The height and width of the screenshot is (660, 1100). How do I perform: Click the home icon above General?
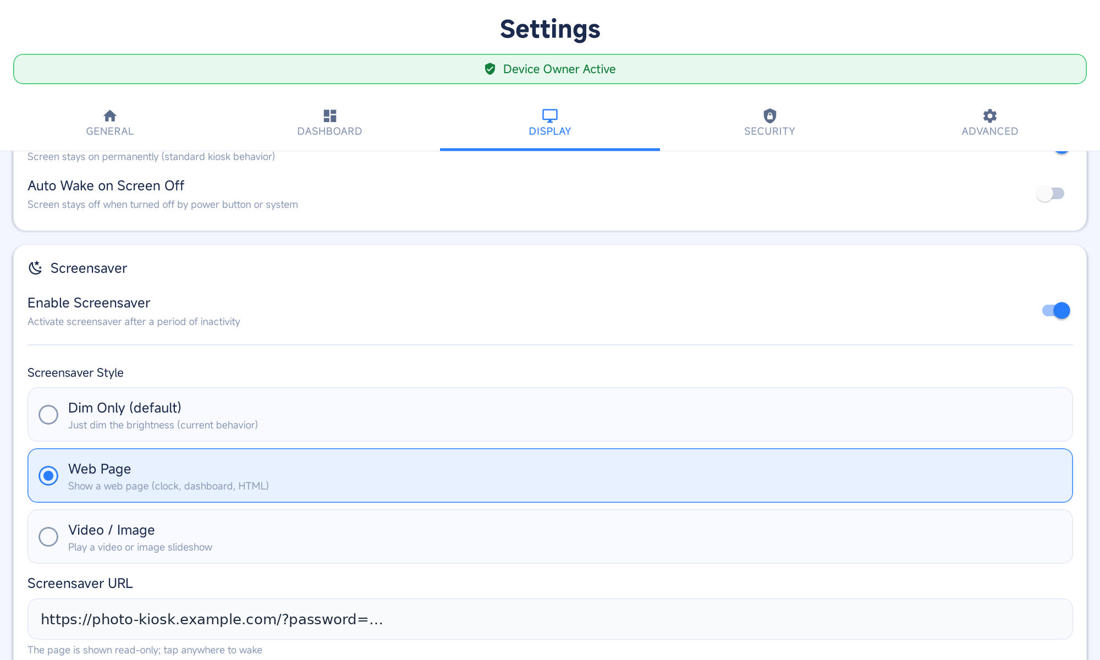coord(110,116)
